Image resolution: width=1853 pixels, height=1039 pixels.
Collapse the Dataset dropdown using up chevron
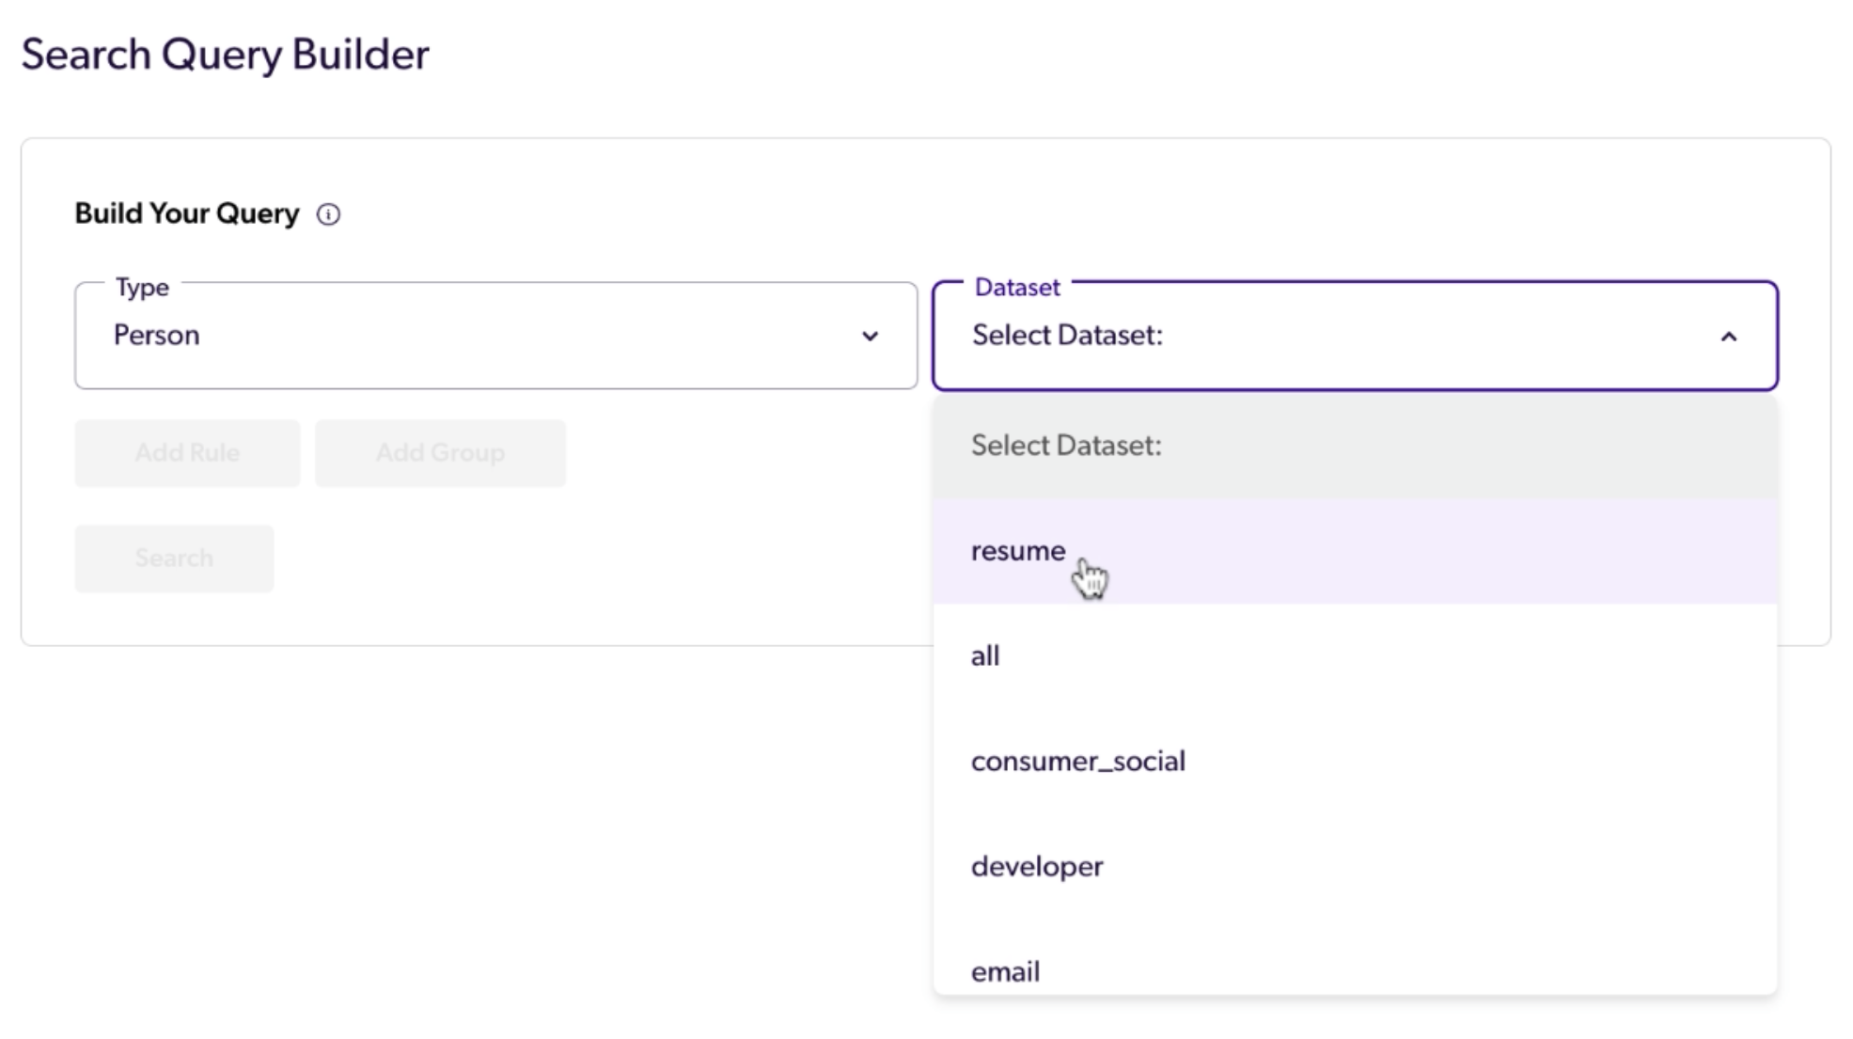[x=1728, y=337]
